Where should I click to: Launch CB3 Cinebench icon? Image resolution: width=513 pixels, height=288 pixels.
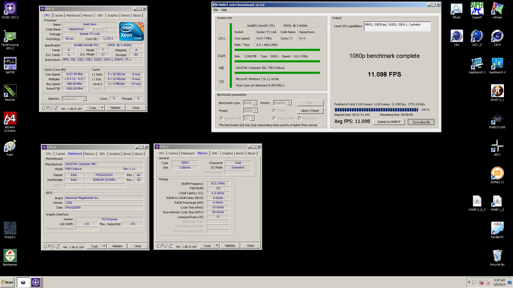(456, 38)
